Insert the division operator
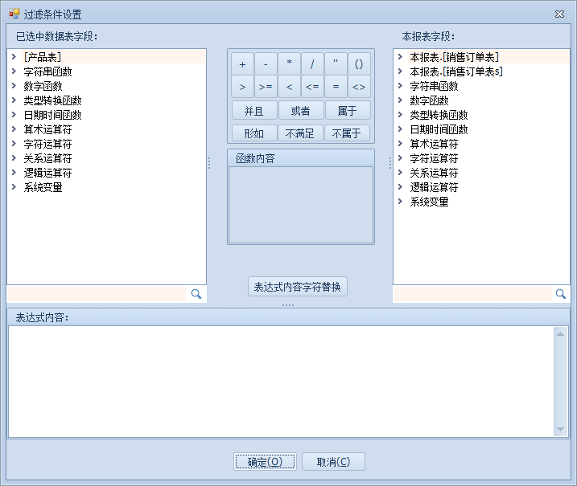 pos(312,63)
